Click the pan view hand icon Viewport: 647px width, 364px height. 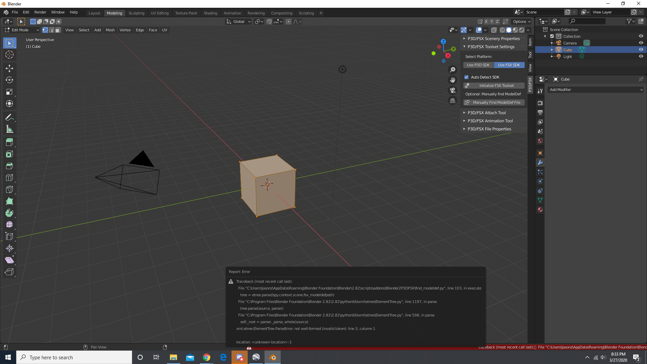[453, 80]
